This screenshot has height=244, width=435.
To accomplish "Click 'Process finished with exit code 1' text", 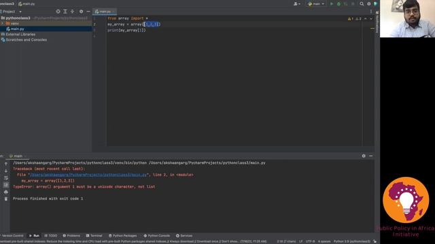I will click(48, 199).
